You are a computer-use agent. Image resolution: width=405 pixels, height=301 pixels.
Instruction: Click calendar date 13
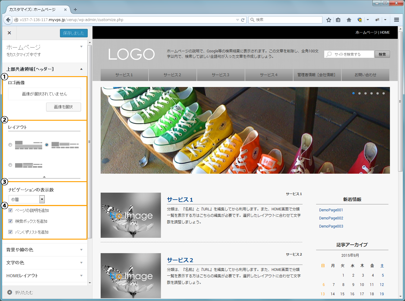pyautogui.click(x=323, y=294)
